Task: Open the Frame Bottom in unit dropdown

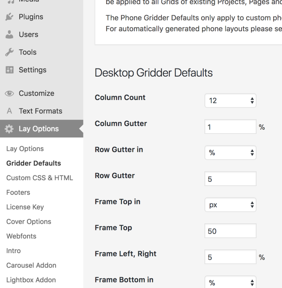Action: [230, 283]
